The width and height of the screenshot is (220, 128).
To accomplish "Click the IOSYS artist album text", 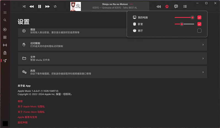I will [x=115, y=8].
